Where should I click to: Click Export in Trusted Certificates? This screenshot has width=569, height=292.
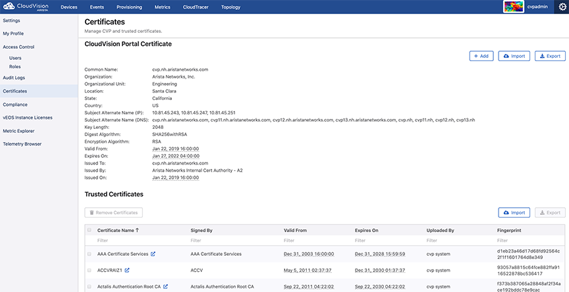click(x=550, y=212)
